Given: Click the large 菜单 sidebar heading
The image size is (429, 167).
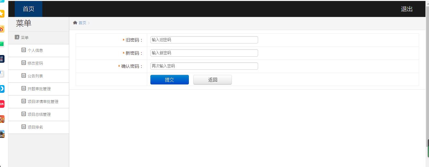Looking at the screenshot, I should click(24, 23).
